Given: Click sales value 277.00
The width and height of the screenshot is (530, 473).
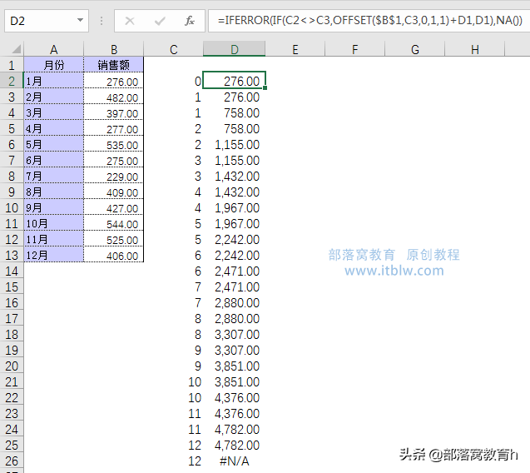Looking at the screenshot, I should (113, 128).
